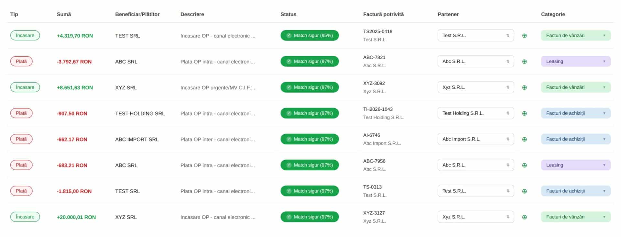
Task: Expand the Facturi de vânzări category for the +20.000,01 RON row
Action: tap(576, 217)
